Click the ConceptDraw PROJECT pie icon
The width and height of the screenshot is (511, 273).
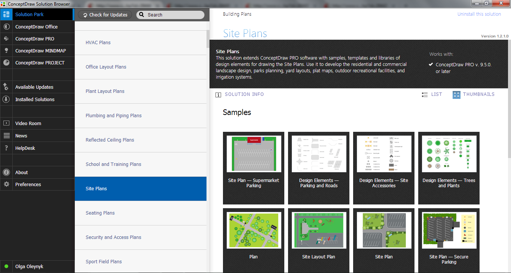click(6, 63)
